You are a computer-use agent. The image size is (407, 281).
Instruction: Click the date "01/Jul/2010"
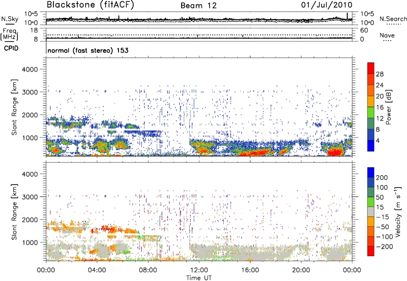pos(327,5)
